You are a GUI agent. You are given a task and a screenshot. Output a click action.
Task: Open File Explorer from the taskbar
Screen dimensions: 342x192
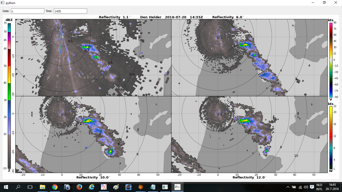(x=43, y=187)
